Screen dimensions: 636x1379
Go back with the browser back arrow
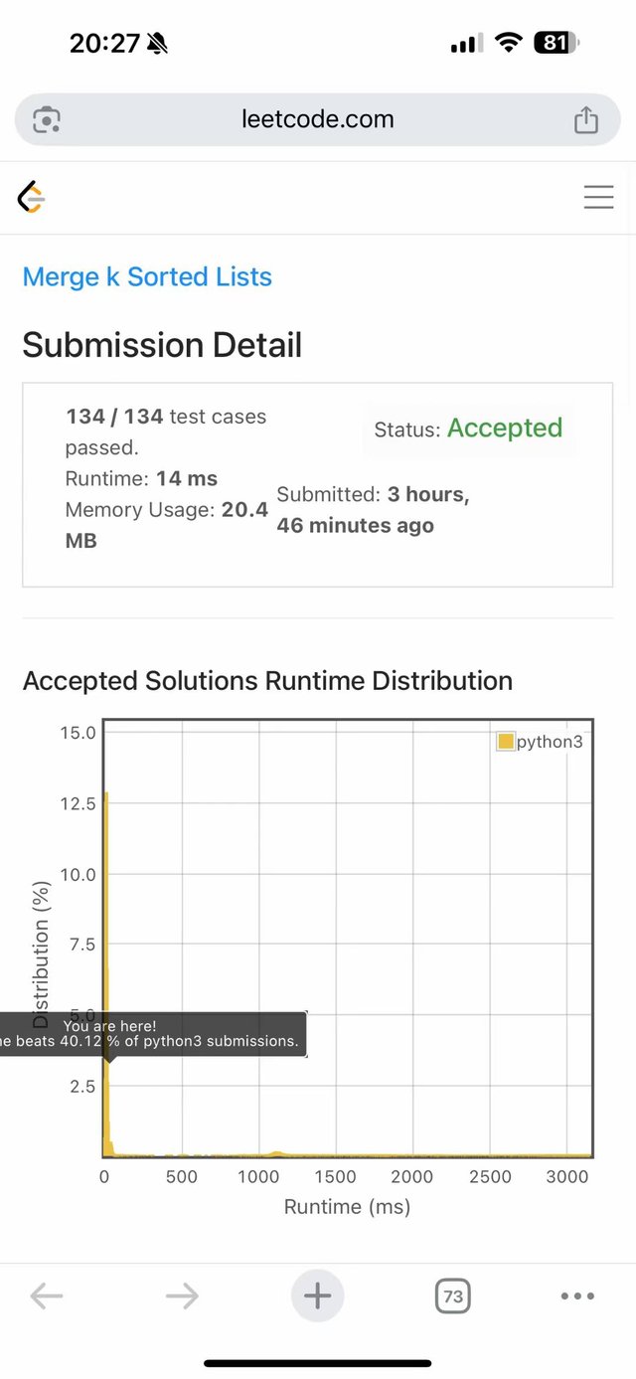[x=47, y=1295]
